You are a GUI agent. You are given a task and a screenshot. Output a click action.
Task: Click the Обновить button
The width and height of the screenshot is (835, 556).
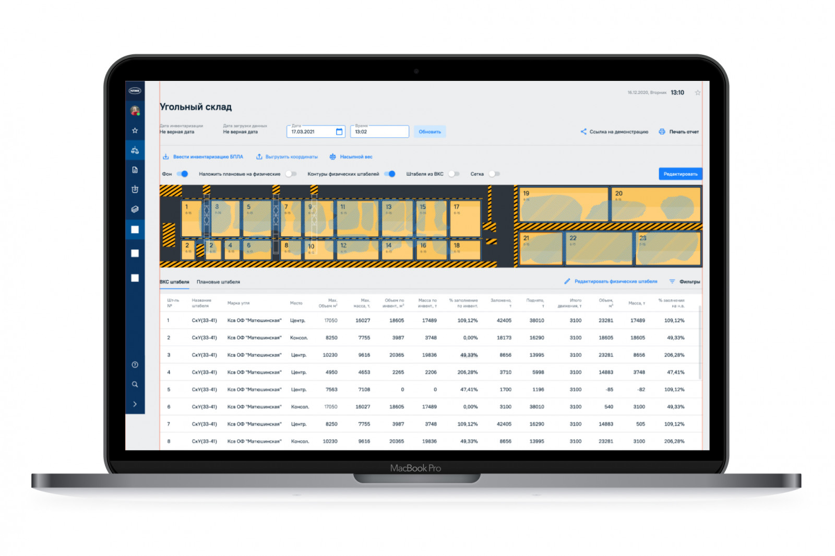pyautogui.click(x=430, y=131)
